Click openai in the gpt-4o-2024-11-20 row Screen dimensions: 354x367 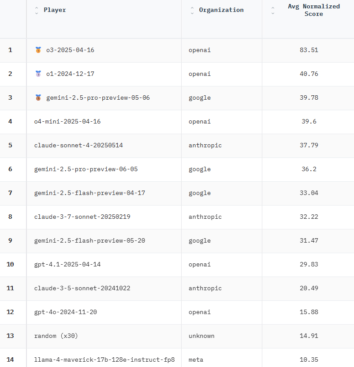[x=200, y=312]
